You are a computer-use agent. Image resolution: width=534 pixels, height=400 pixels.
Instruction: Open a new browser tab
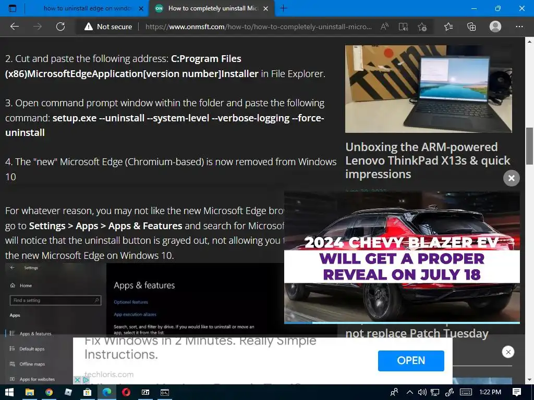(283, 8)
